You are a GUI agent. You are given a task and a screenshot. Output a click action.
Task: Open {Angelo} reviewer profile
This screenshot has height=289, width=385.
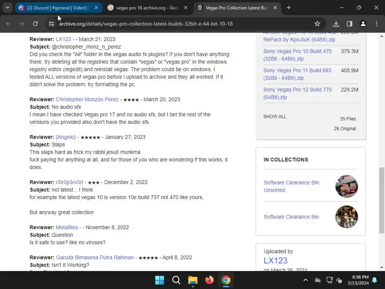65,137
